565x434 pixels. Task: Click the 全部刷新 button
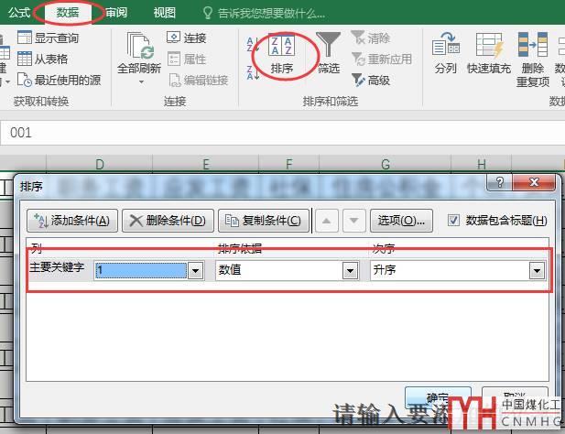[x=139, y=52]
